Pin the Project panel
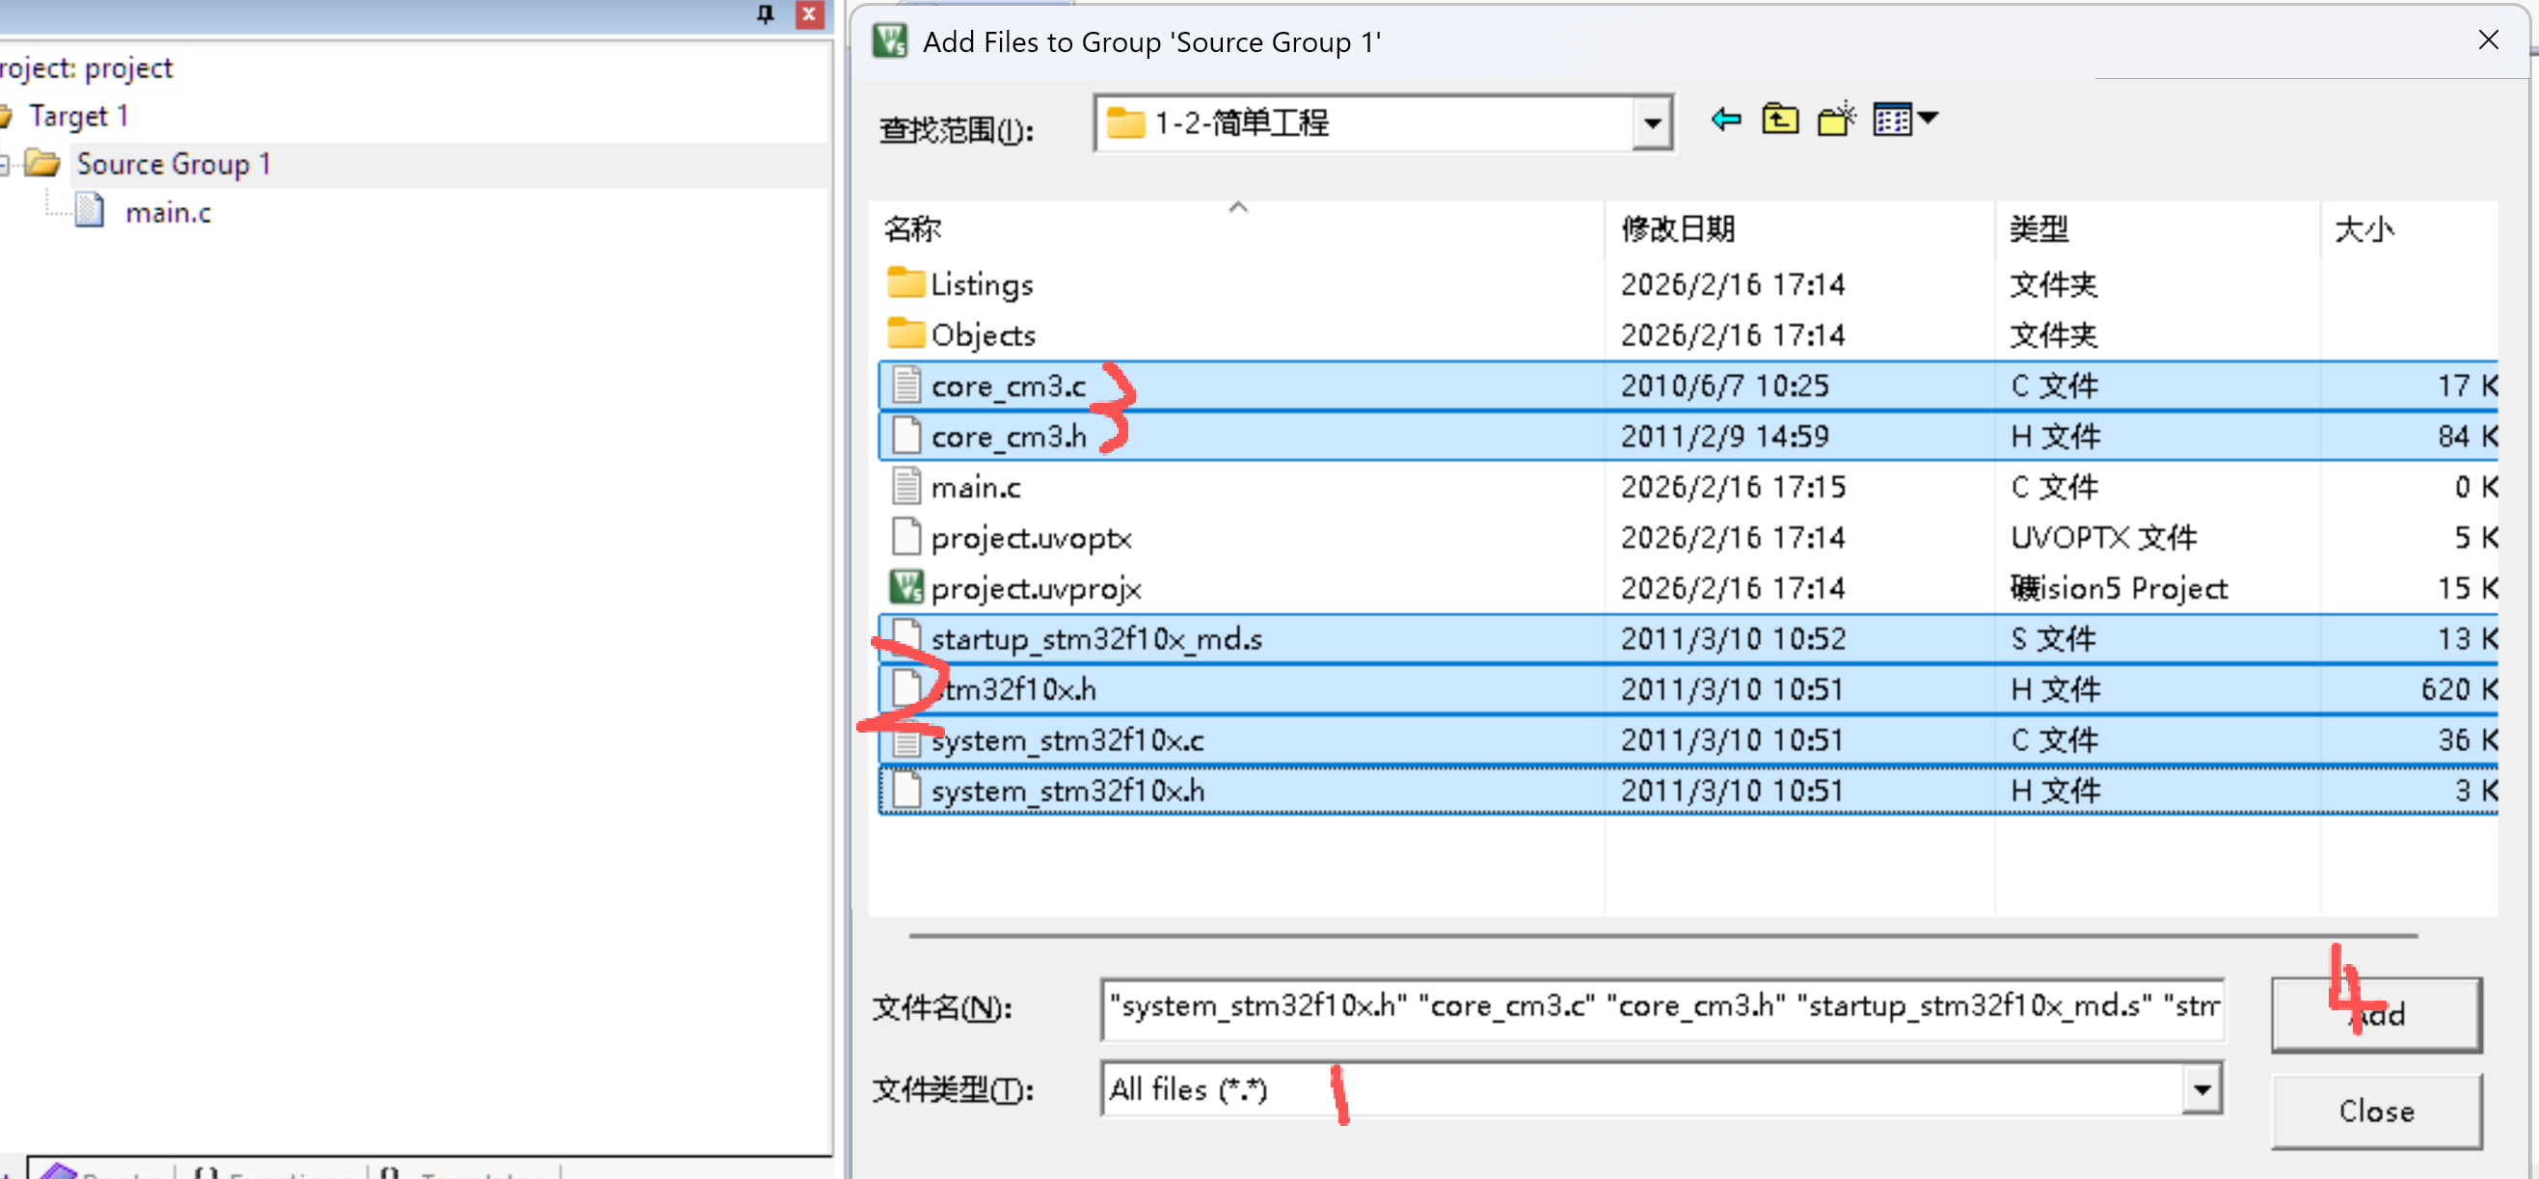Screen dimensions: 2539x1179 765,13
